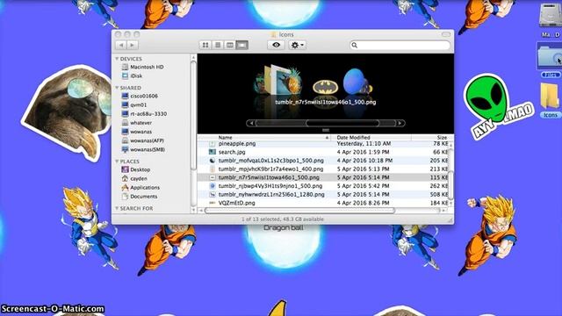Screen dimensions: 562x316
Task: Click the file list horizontal scrollbar
Action: pos(299,211)
